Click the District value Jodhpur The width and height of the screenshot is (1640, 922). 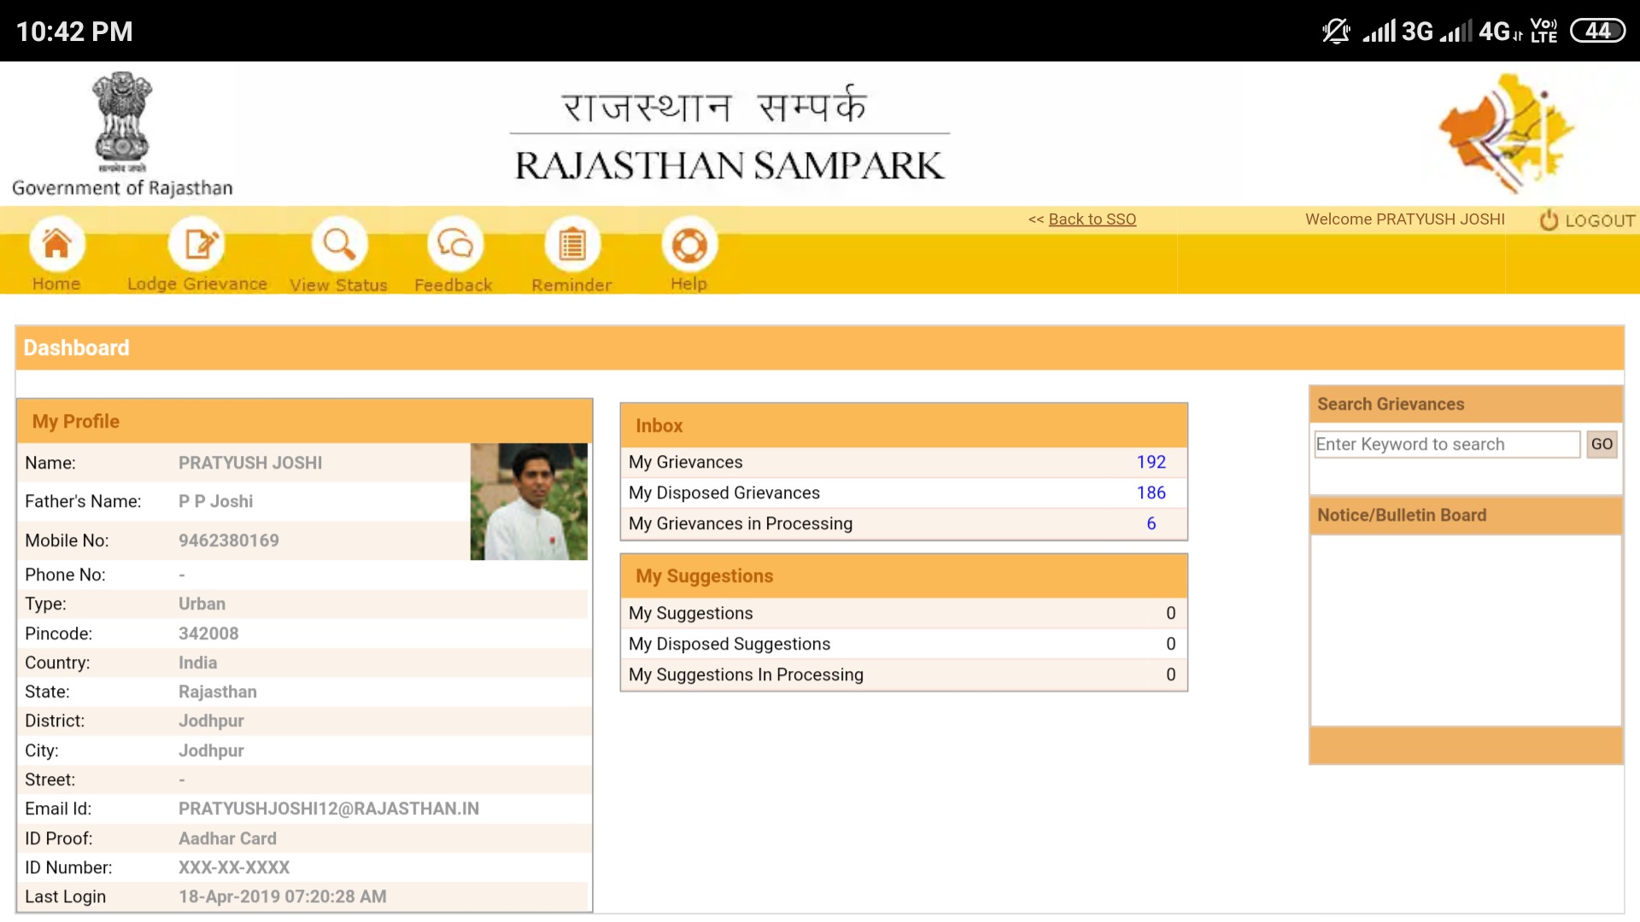pos(211,721)
